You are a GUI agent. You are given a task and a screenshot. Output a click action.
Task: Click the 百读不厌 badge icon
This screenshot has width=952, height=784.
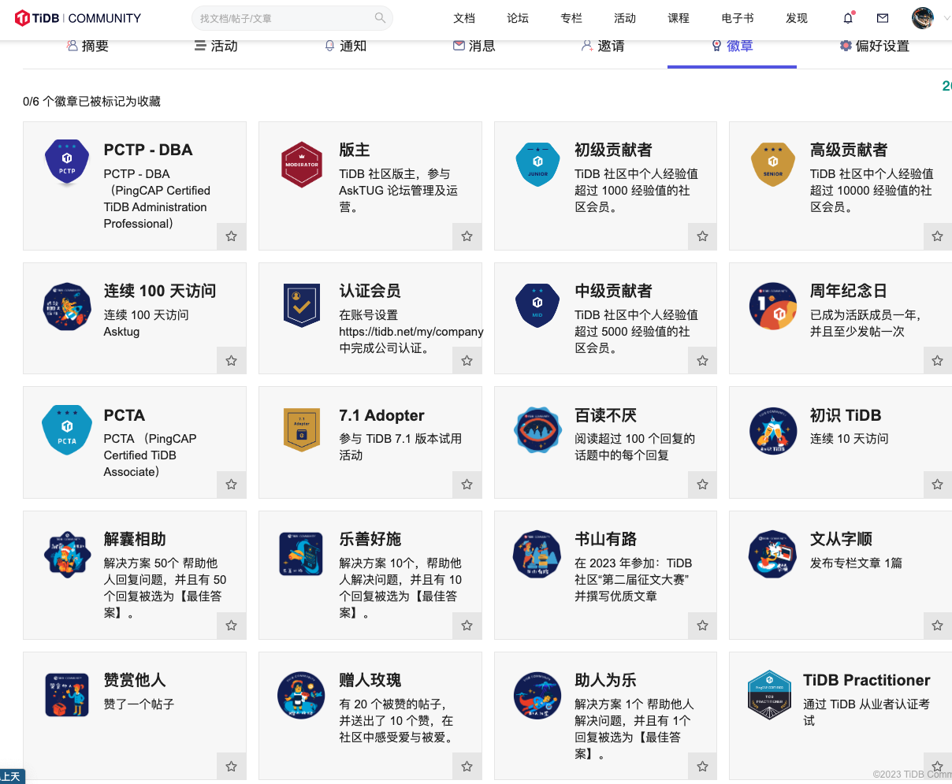pyautogui.click(x=537, y=430)
